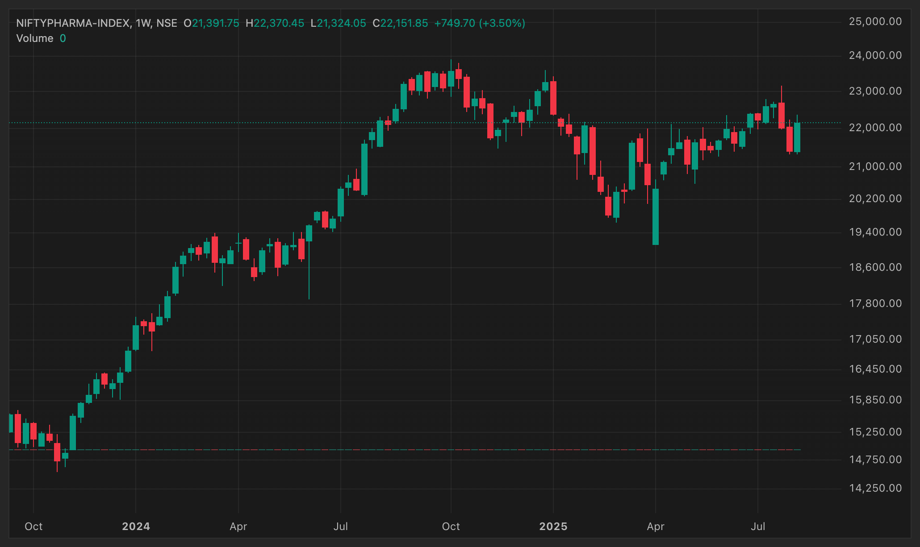Viewport: 920px width, 547px height.
Task: Click the 17,050.00 price axis label
Action: (x=875, y=339)
